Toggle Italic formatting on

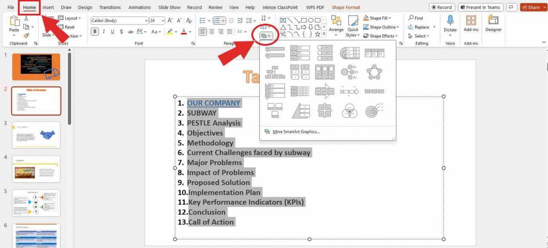(103, 31)
